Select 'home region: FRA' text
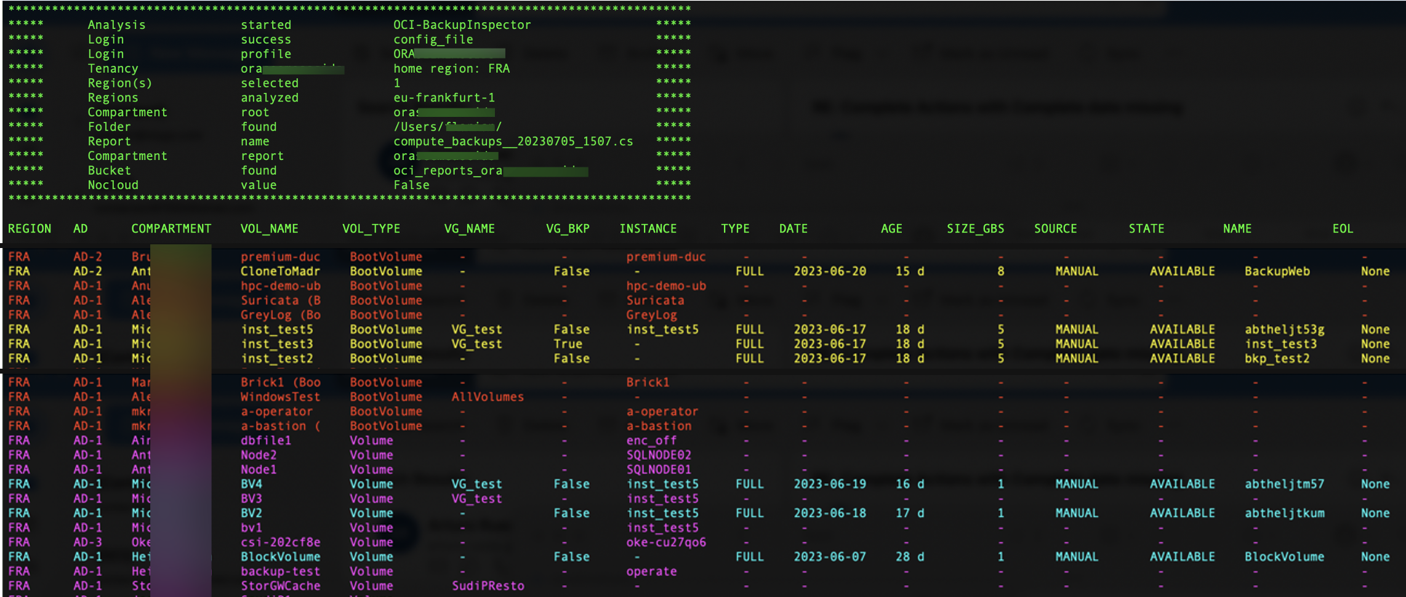Viewport: 1406px width, 597px height. coord(451,68)
